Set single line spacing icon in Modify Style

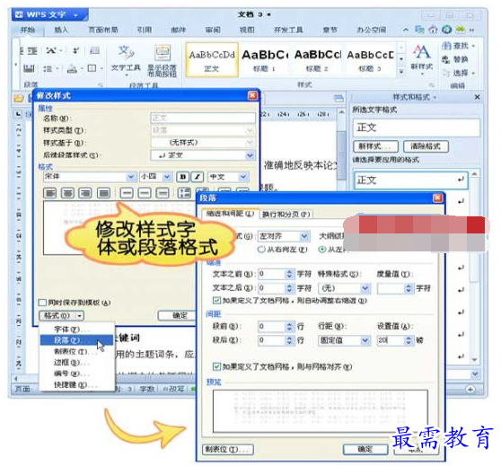click(x=127, y=193)
